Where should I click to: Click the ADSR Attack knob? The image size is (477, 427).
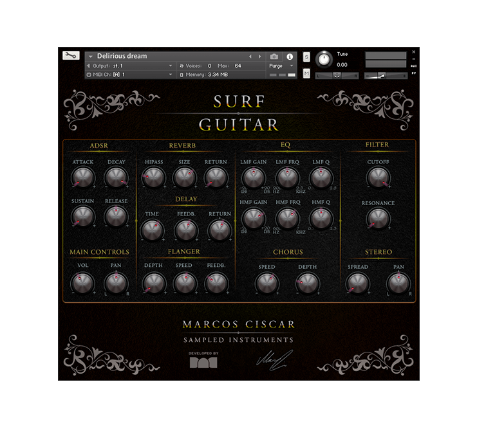click(83, 177)
